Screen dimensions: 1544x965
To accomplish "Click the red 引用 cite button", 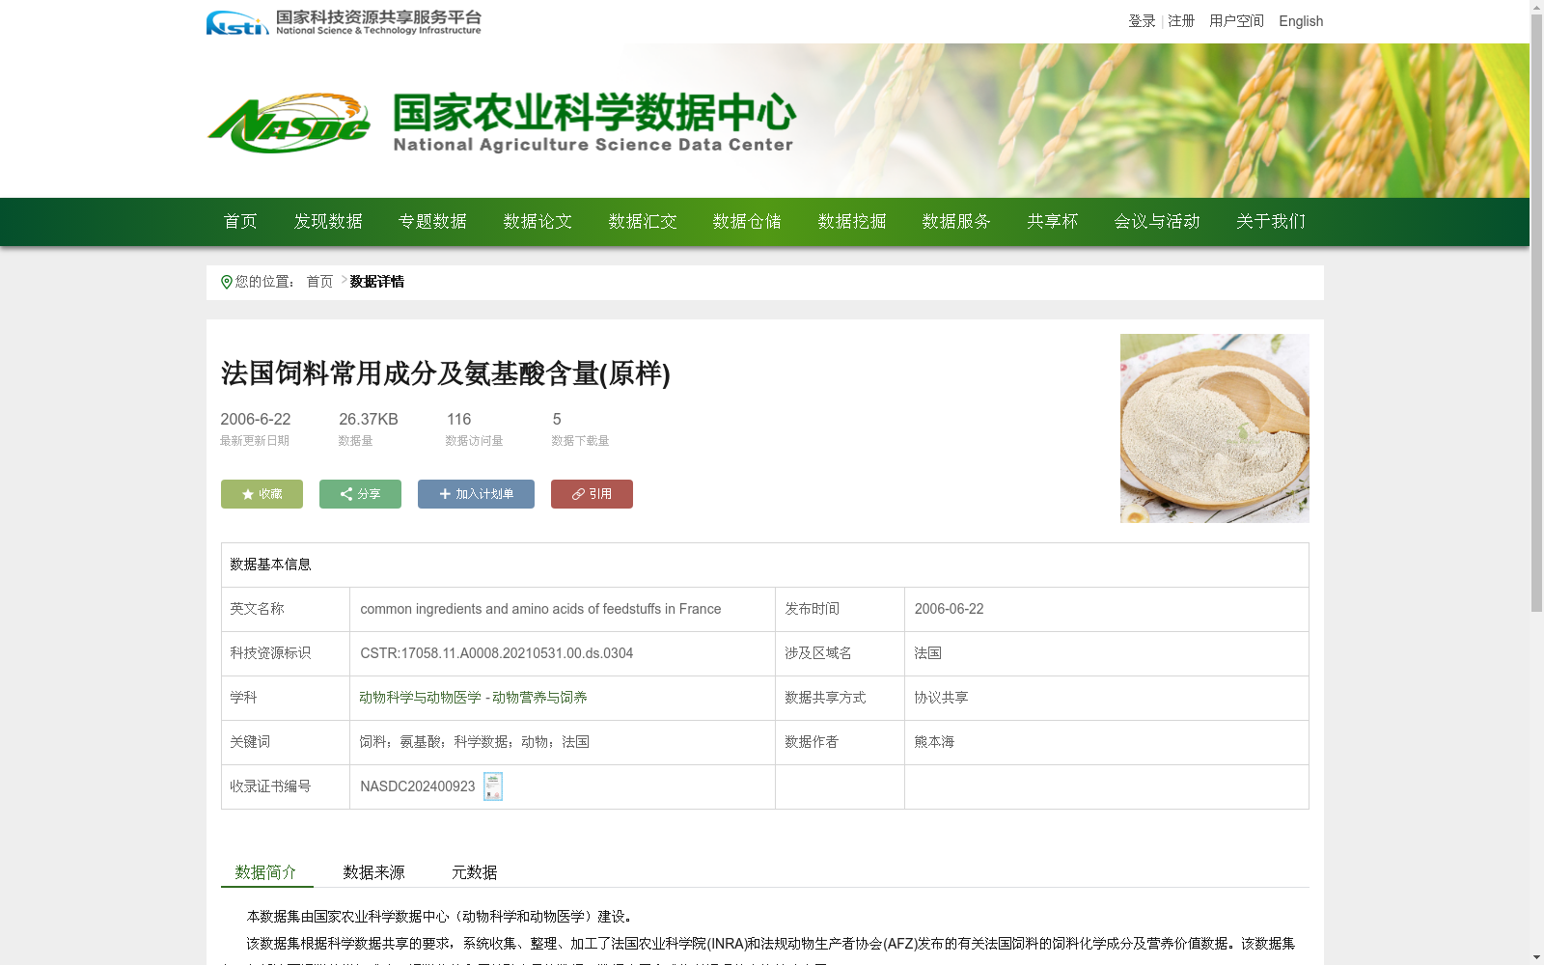I will coord(592,494).
